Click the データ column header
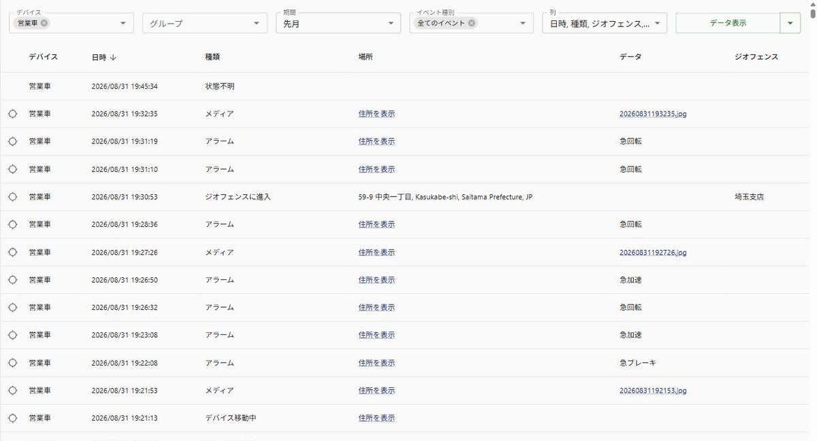This screenshot has width=817, height=441. pyautogui.click(x=630, y=57)
